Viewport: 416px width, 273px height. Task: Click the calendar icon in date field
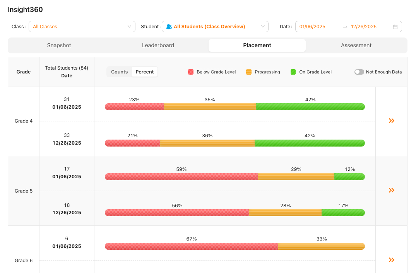(395, 27)
